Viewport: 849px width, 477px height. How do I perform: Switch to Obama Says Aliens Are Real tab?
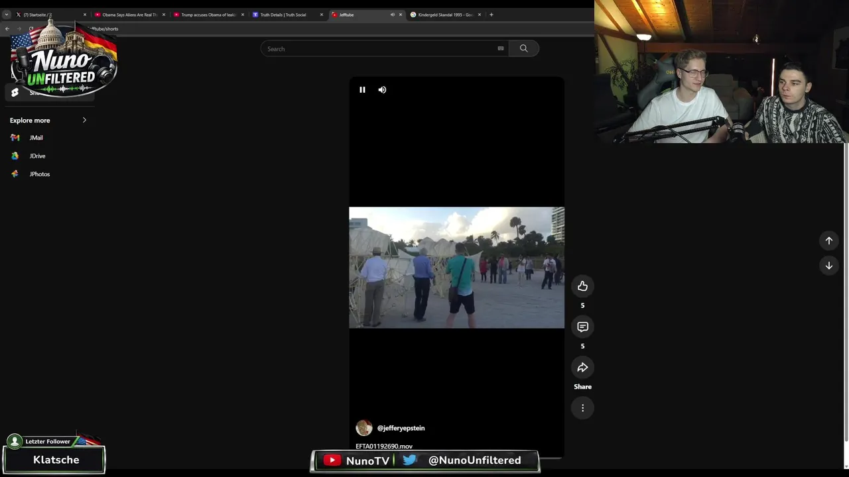129,15
